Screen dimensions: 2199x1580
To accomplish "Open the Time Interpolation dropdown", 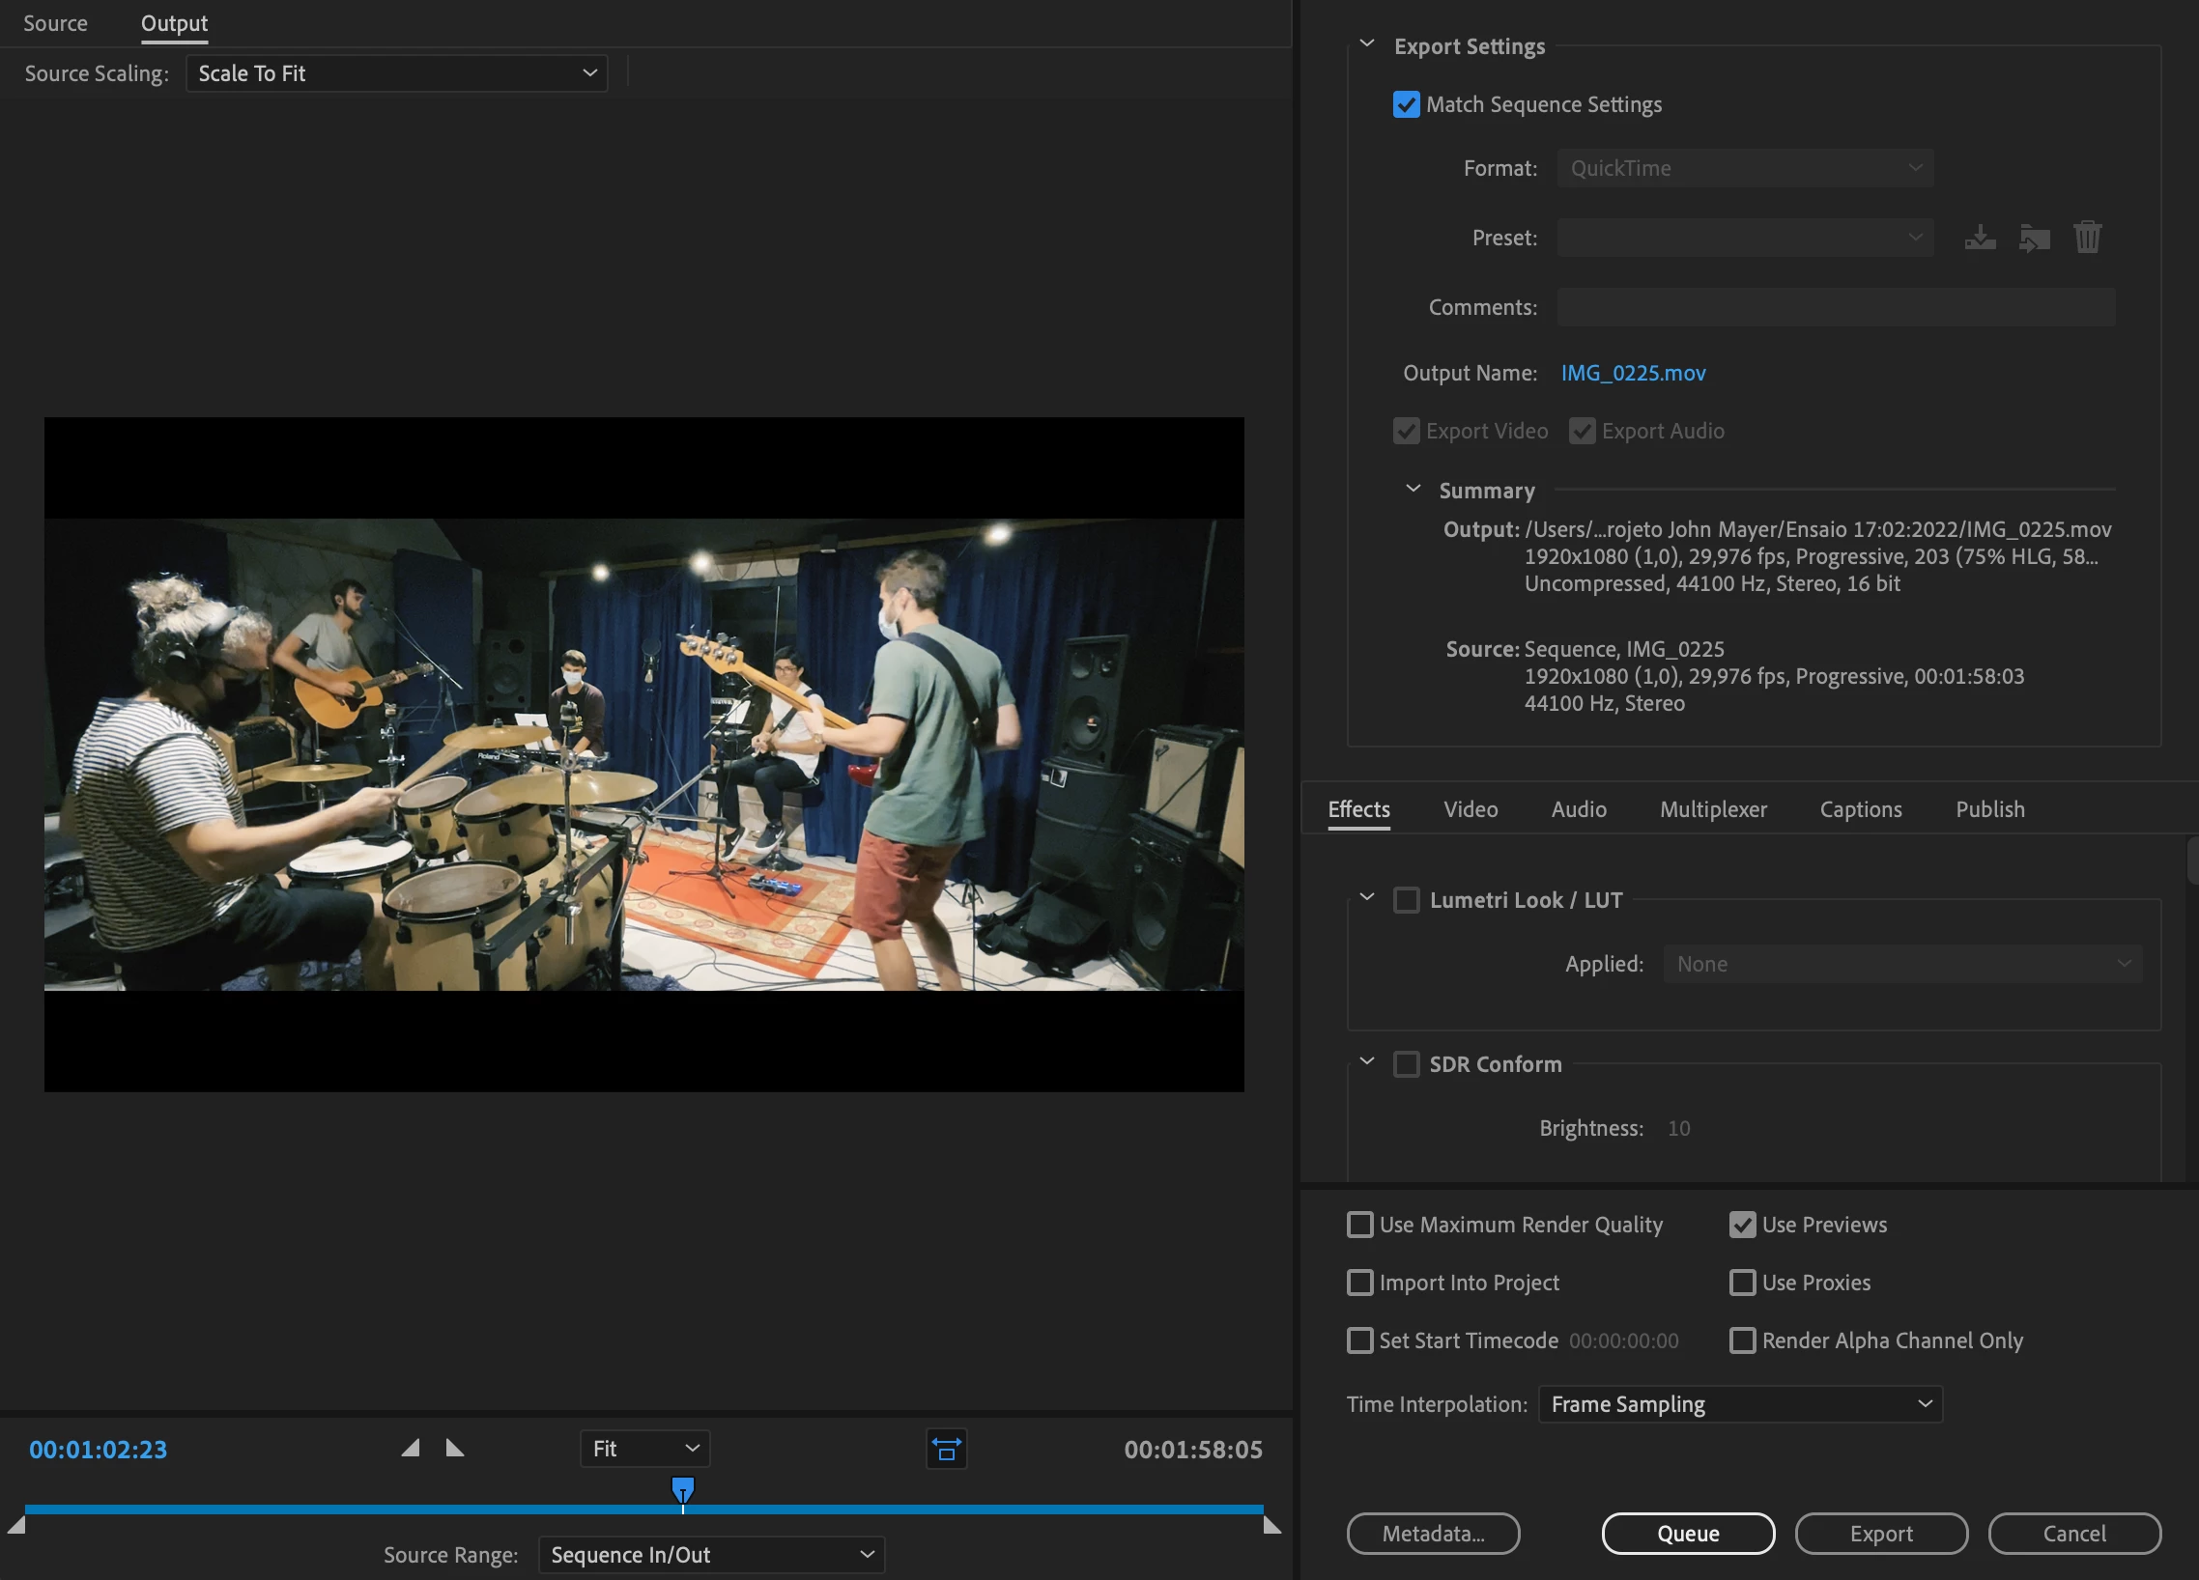I will [x=1739, y=1404].
